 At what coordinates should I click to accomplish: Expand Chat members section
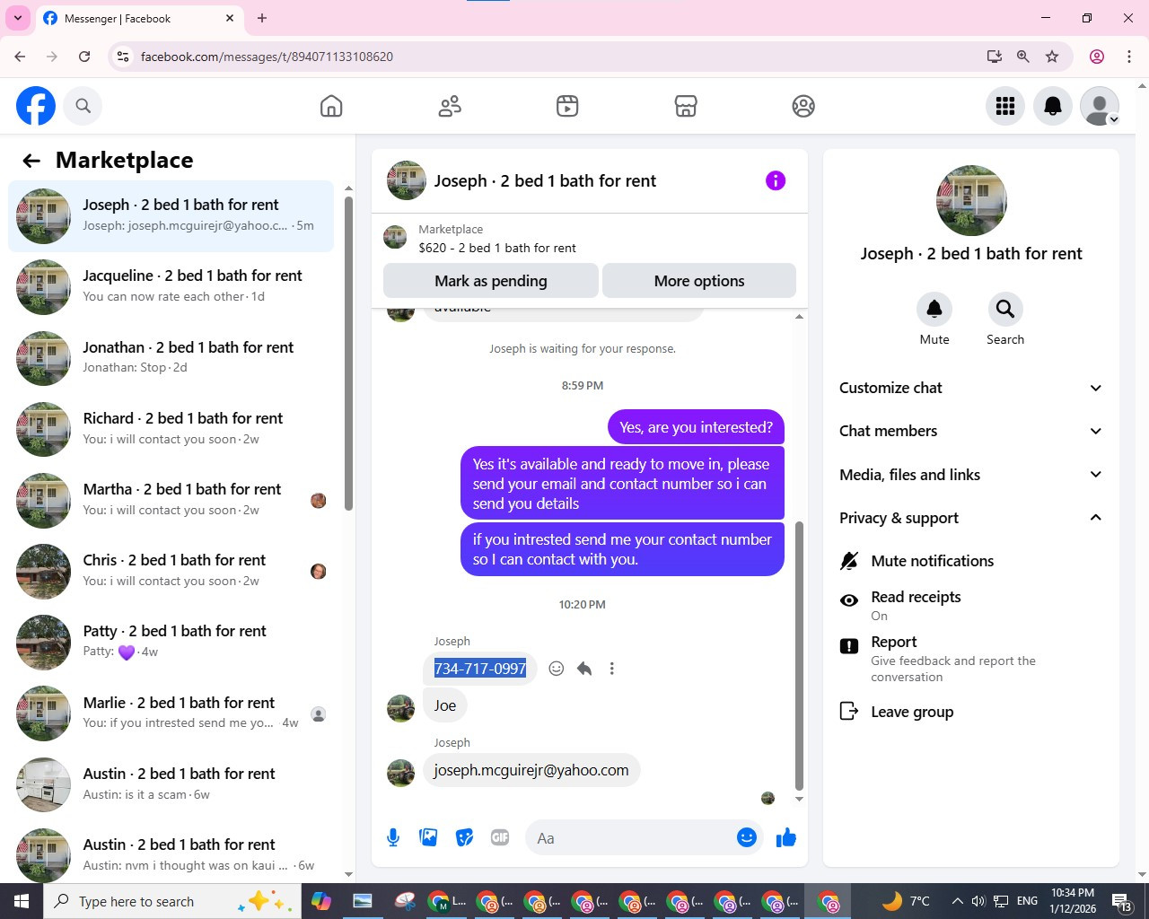point(970,431)
